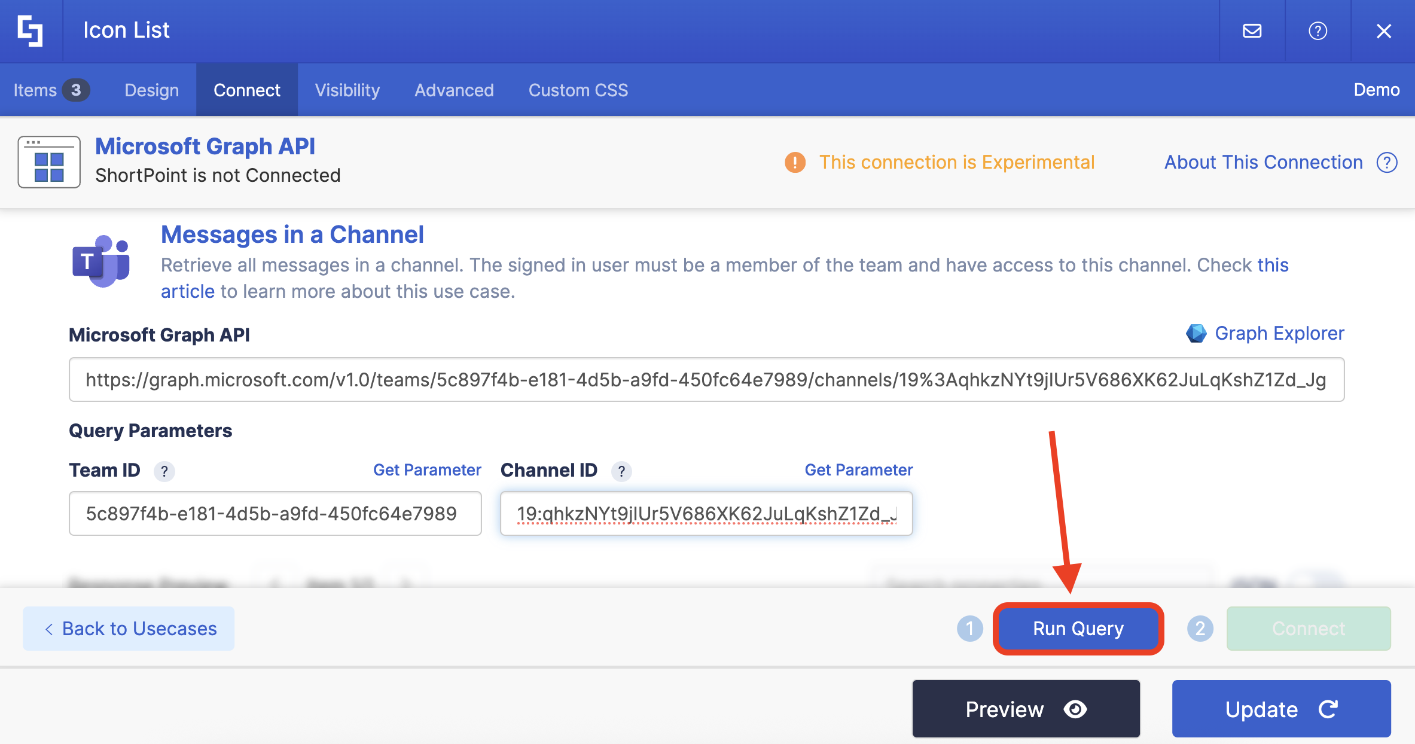Click the Channel ID help icon
The width and height of the screenshot is (1415, 744).
click(621, 471)
